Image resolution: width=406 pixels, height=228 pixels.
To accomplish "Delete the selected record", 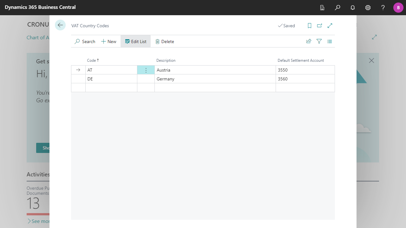I will pos(165,41).
